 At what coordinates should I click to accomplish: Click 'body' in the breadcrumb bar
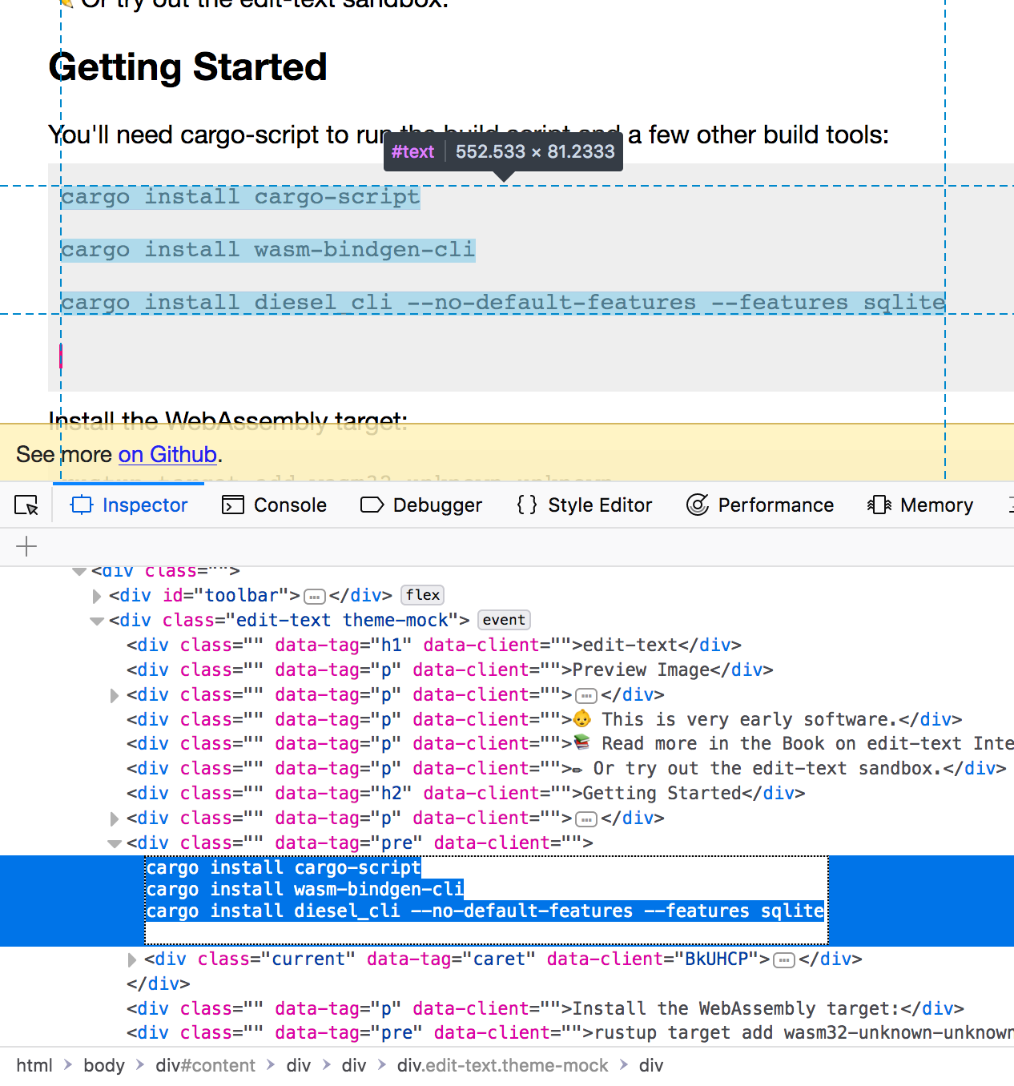pos(104,1066)
